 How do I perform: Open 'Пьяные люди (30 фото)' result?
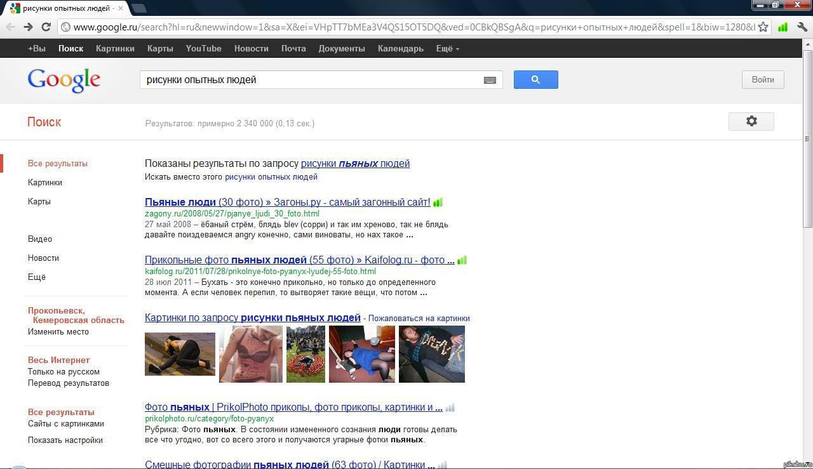(287, 202)
